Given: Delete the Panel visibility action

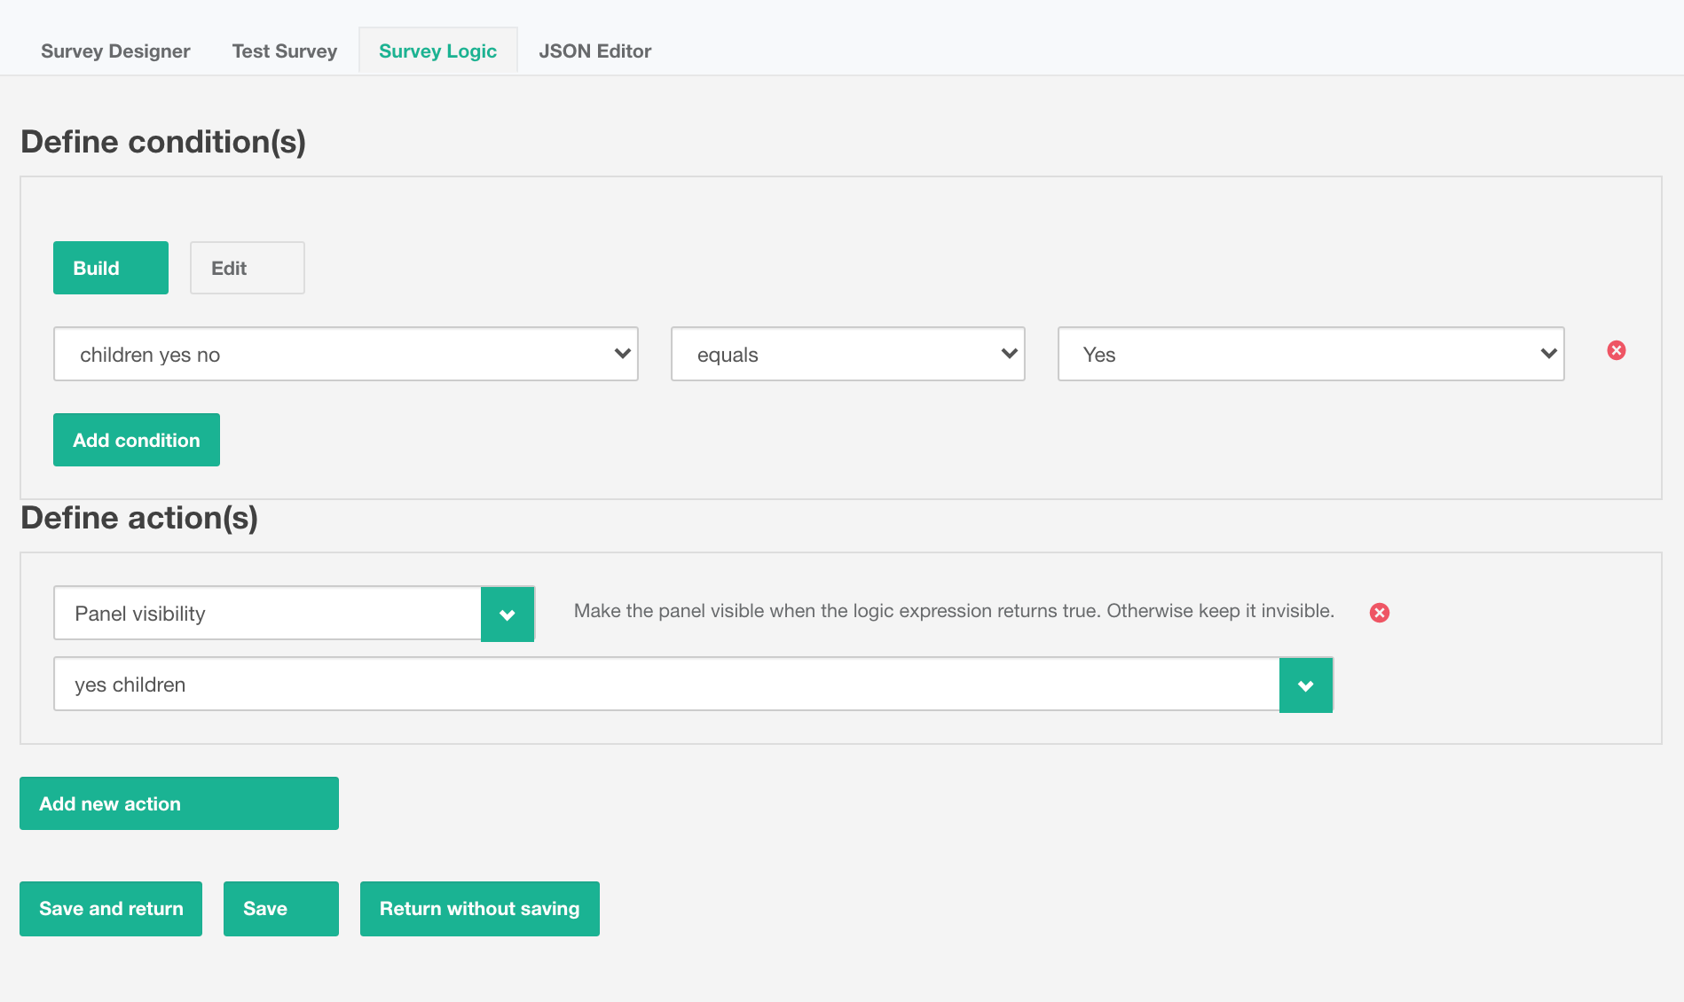Looking at the screenshot, I should click(1379, 613).
